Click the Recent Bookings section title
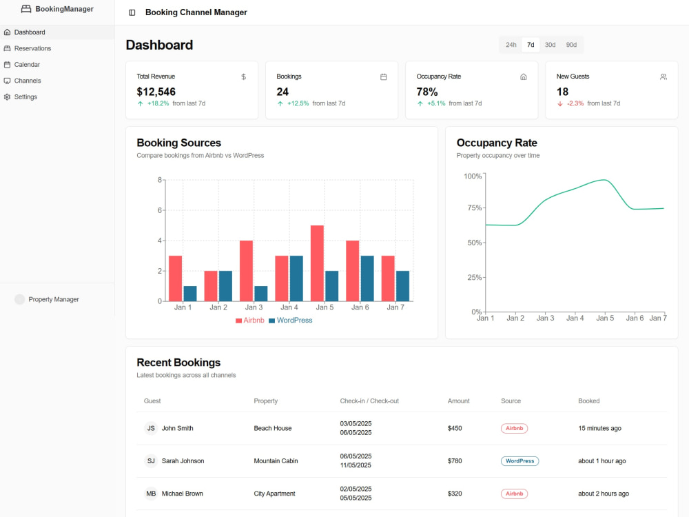The image size is (689, 517). click(x=178, y=363)
